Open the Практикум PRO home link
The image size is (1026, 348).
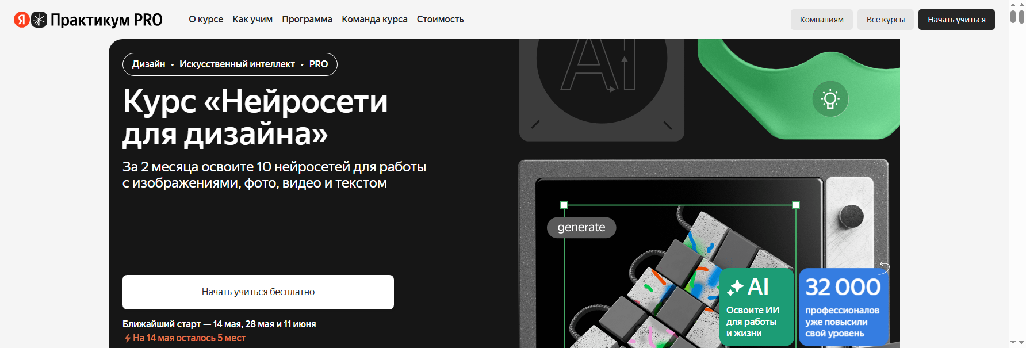pos(106,20)
